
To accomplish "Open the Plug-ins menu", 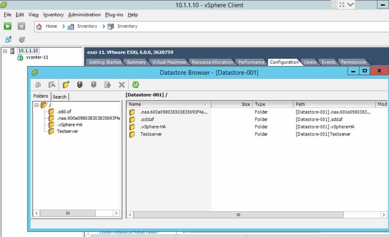I will (x=114, y=15).
